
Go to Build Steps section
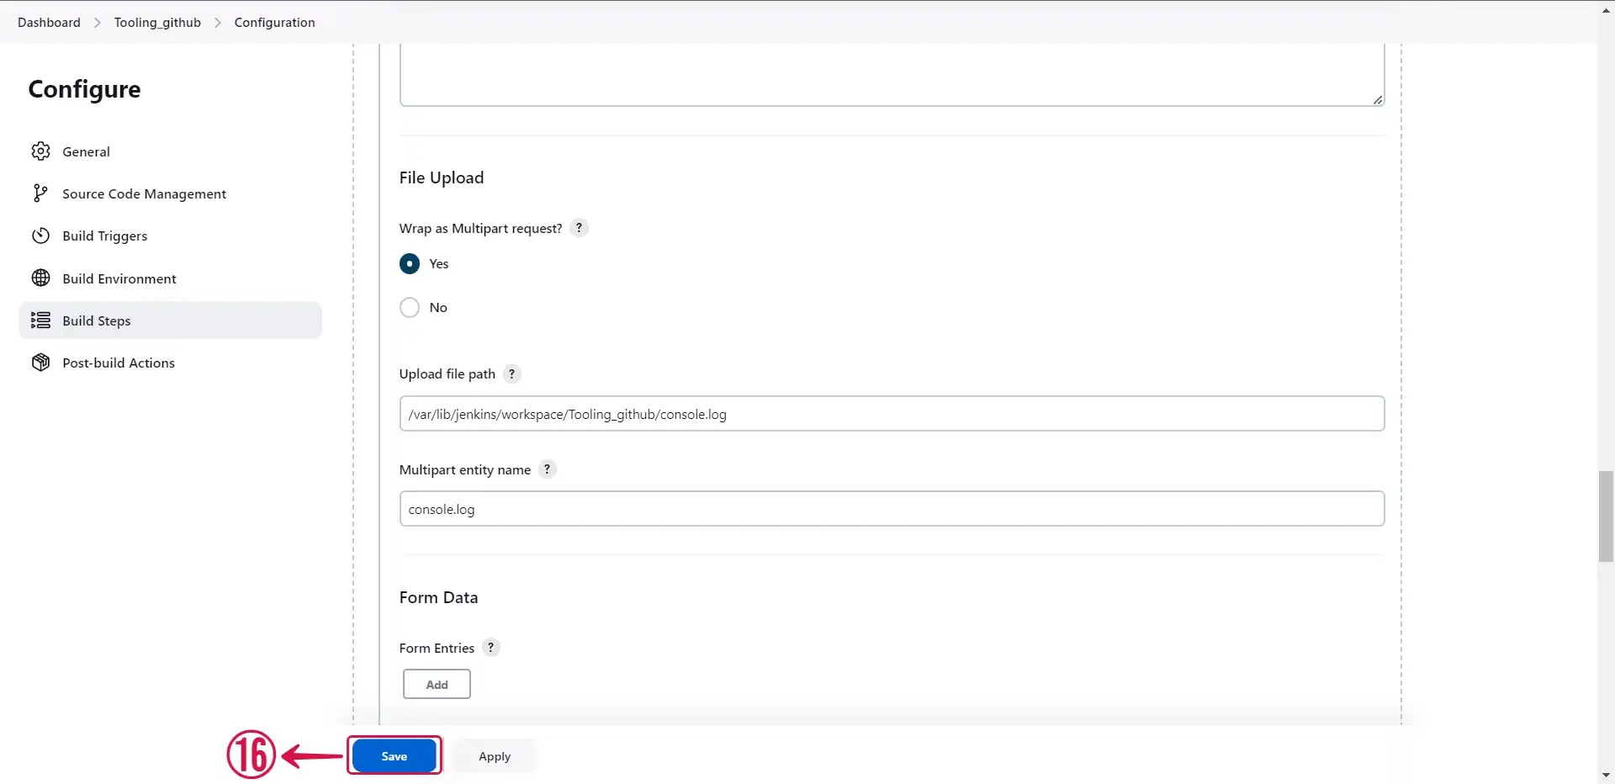click(170, 320)
